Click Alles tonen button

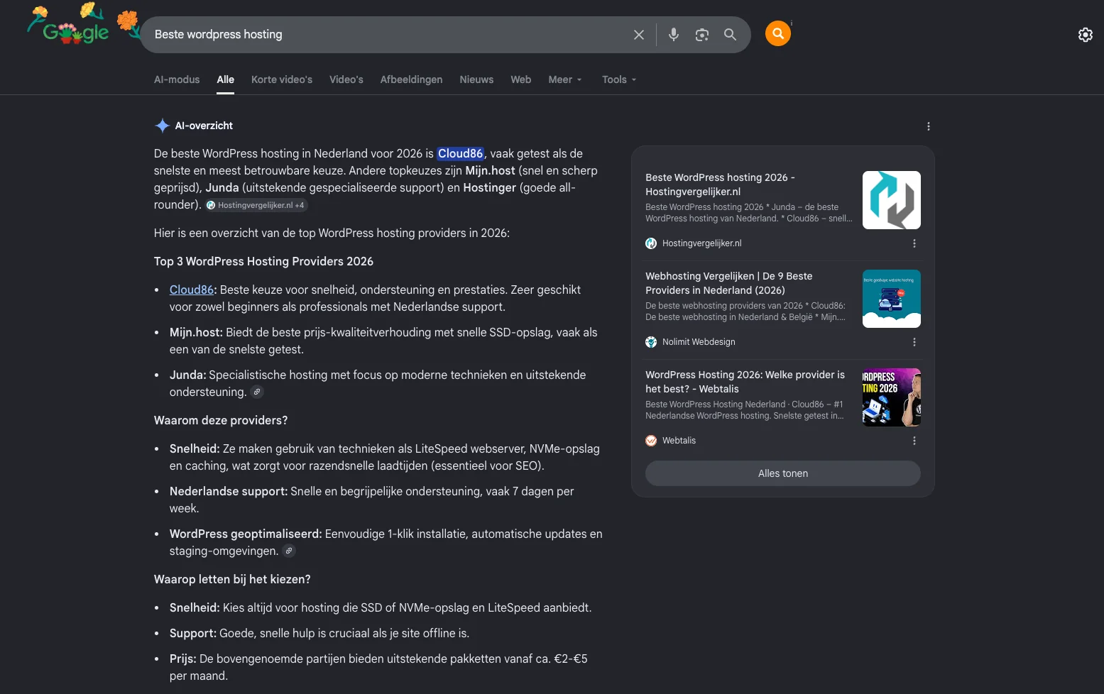[x=783, y=473]
